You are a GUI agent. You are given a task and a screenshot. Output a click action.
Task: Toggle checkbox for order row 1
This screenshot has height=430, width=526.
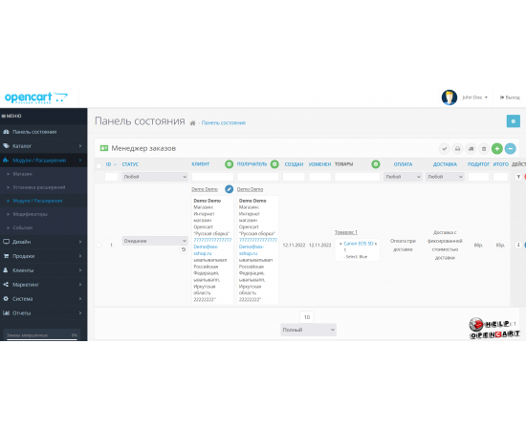[99, 245]
